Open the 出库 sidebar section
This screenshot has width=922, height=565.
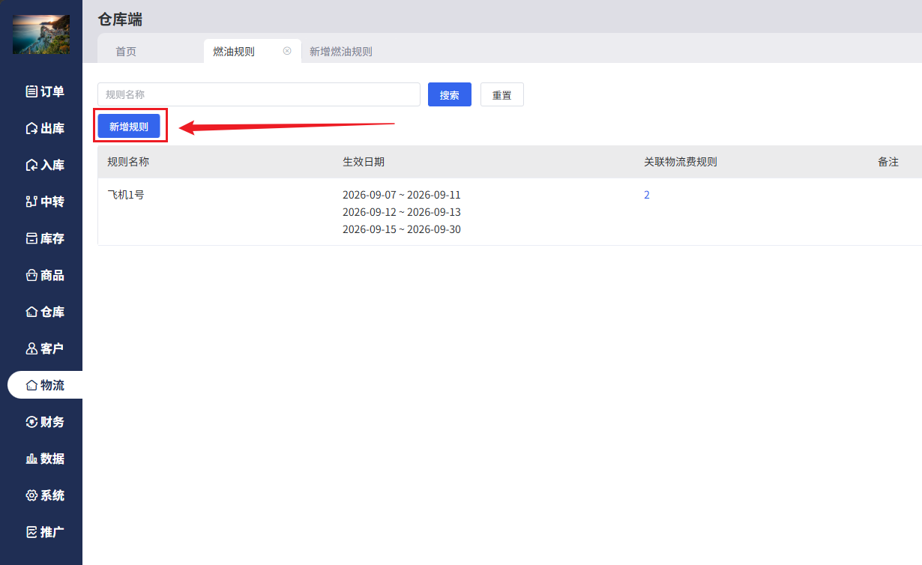[x=44, y=128]
